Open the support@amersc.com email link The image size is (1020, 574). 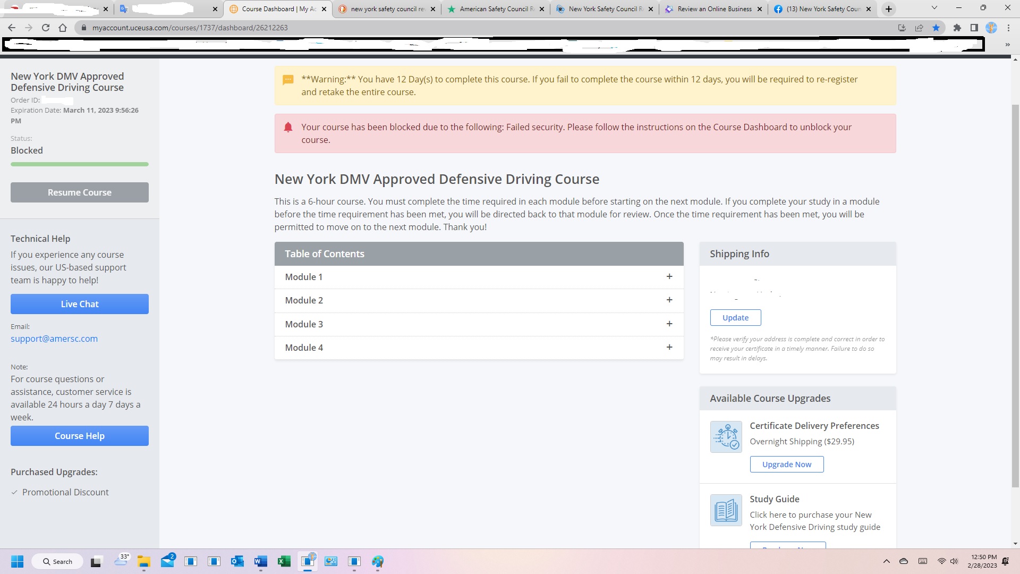pyautogui.click(x=54, y=339)
